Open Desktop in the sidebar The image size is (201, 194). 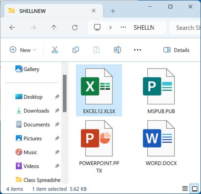click(x=29, y=97)
